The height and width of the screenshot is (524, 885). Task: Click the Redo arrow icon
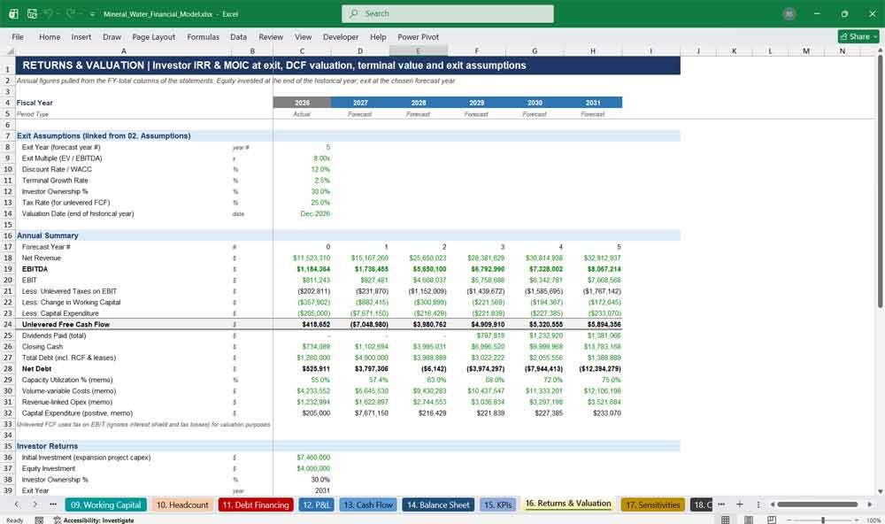[x=70, y=13]
